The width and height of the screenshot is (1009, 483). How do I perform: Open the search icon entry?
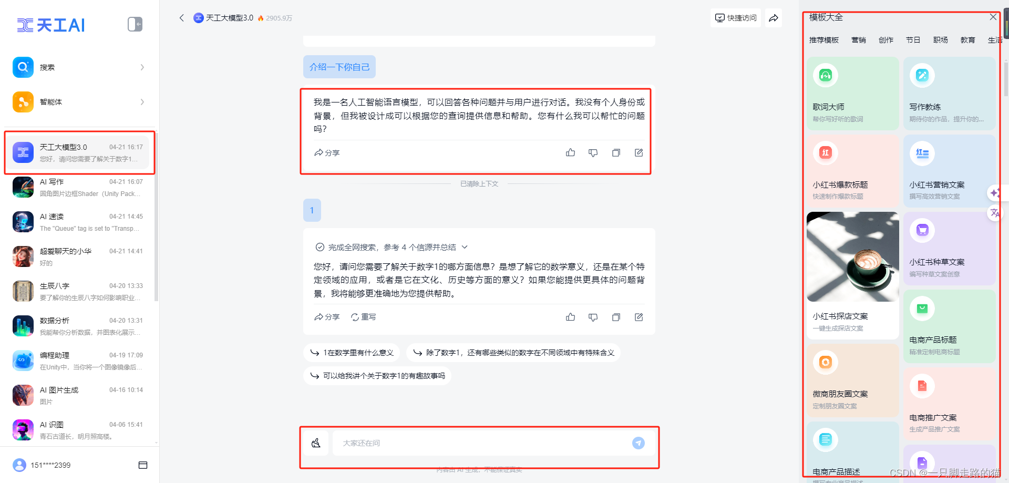click(x=23, y=67)
